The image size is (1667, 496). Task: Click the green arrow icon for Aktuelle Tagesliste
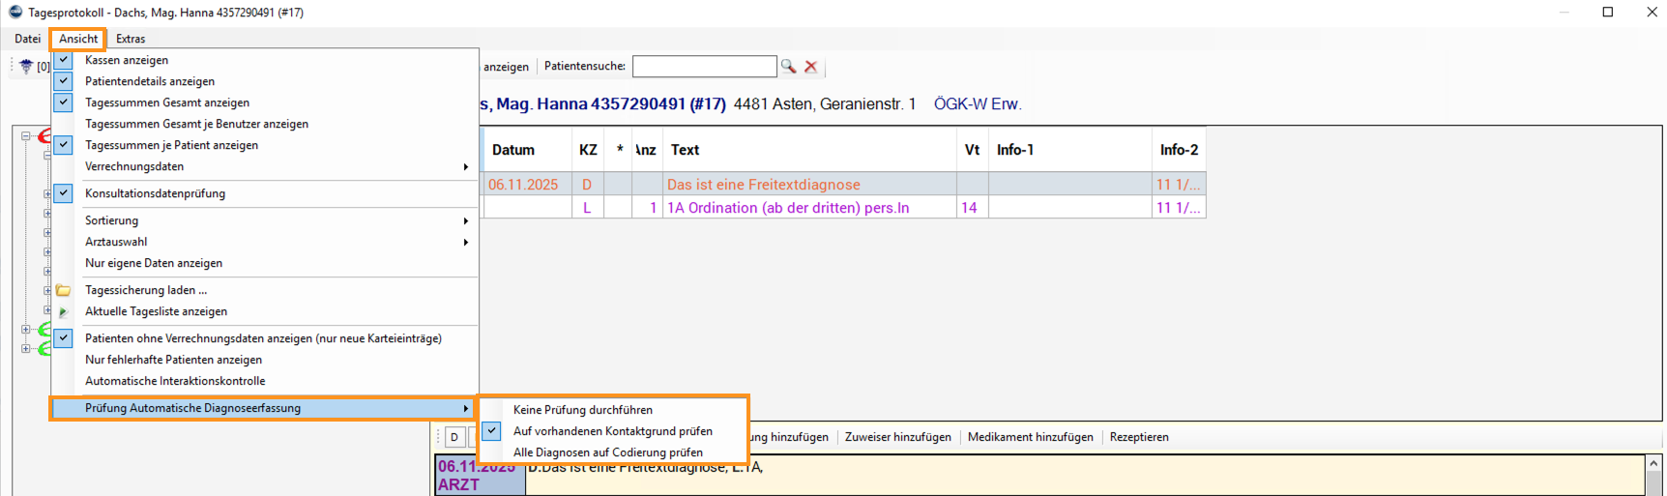click(63, 311)
